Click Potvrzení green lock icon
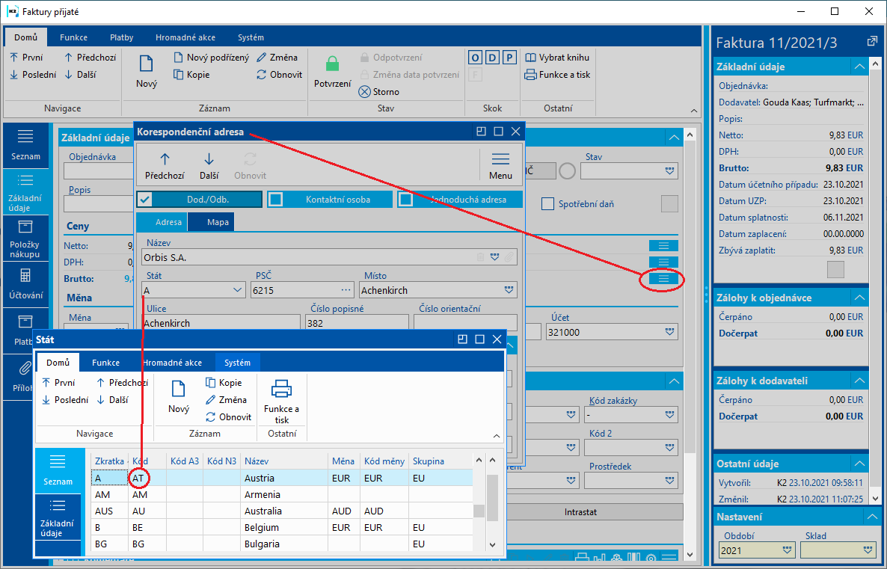The height and width of the screenshot is (569, 887). (x=333, y=64)
